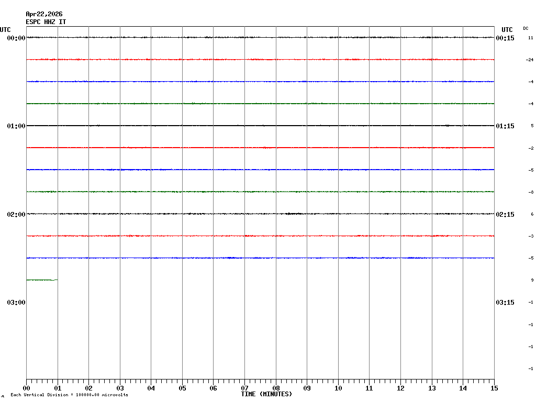Select the 15 minute tick label
The height and width of the screenshot is (402, 536).
tap(494, 388)
